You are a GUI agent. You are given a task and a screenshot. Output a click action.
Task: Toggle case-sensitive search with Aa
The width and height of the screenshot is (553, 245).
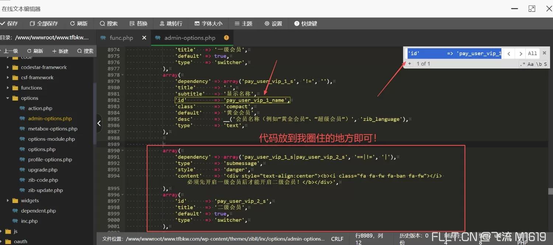point(530,64)
